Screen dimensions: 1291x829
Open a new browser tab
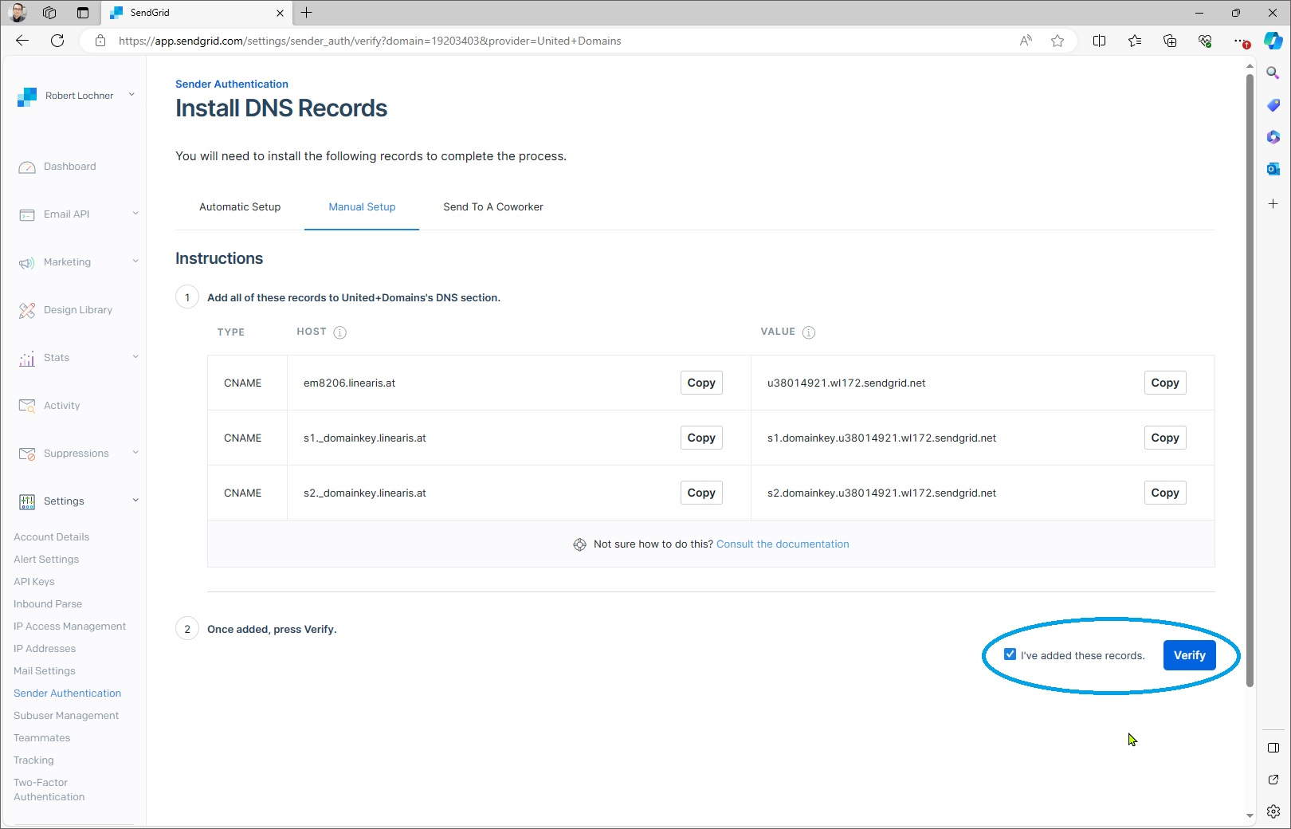(307, 13)
